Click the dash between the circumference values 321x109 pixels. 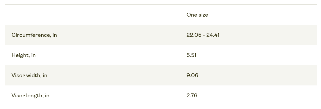click(x=204, y=35)
